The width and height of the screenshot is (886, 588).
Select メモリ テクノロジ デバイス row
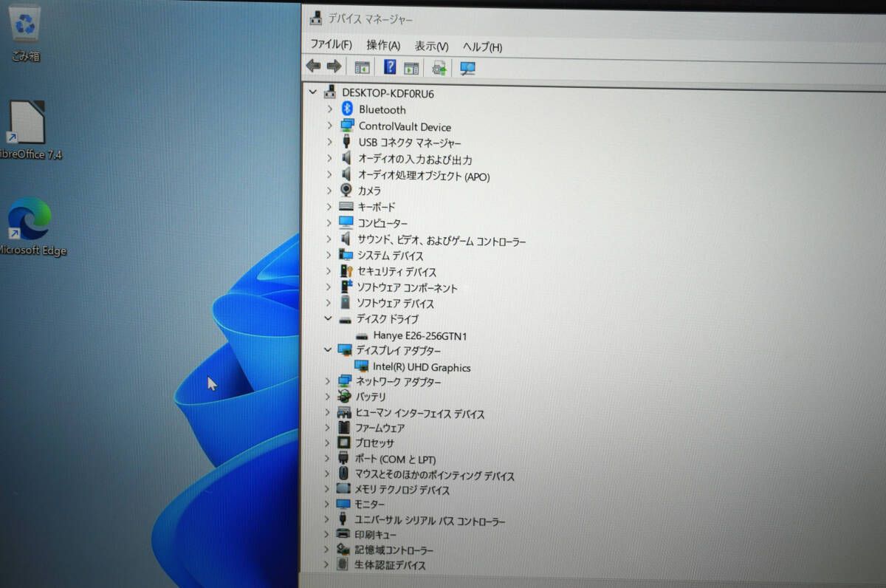point(402,490)
